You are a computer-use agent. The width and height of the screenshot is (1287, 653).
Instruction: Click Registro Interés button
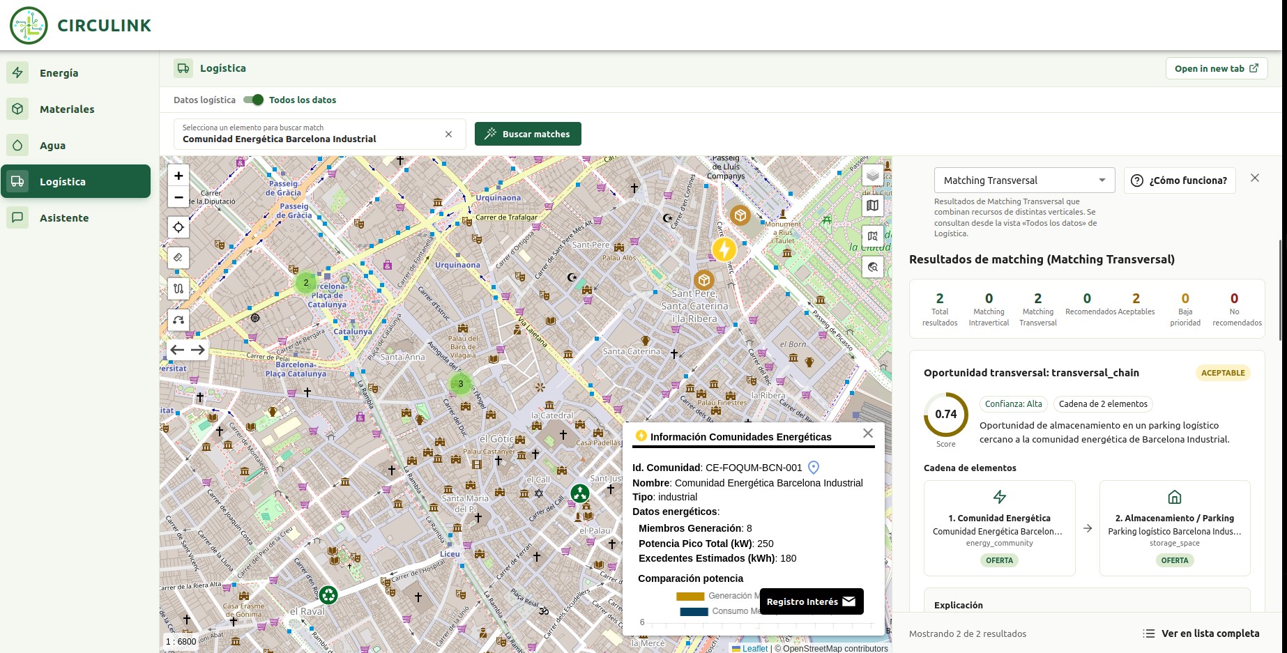click(812, 601)
